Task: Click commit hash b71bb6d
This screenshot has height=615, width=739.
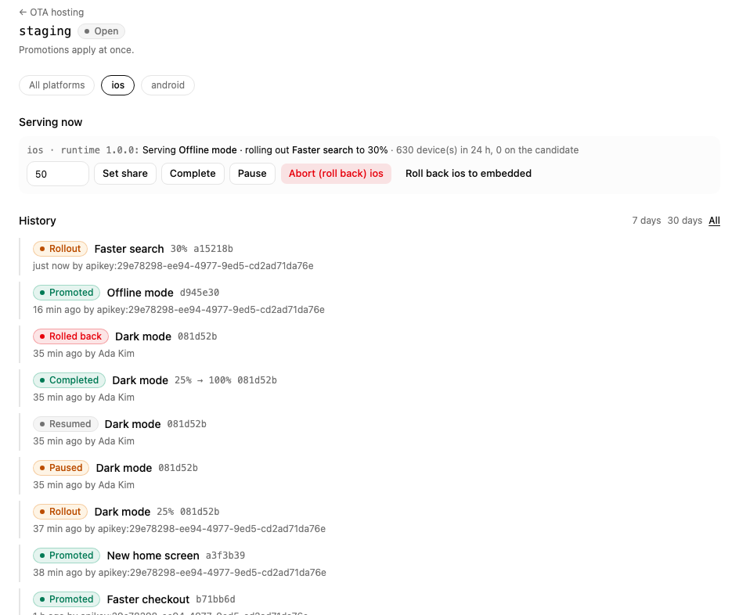Action: [215, 599]
